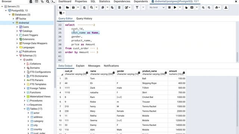
Task: Switch to the Dashboard tab
Action: pyautogui.click(x=65, y=1)
